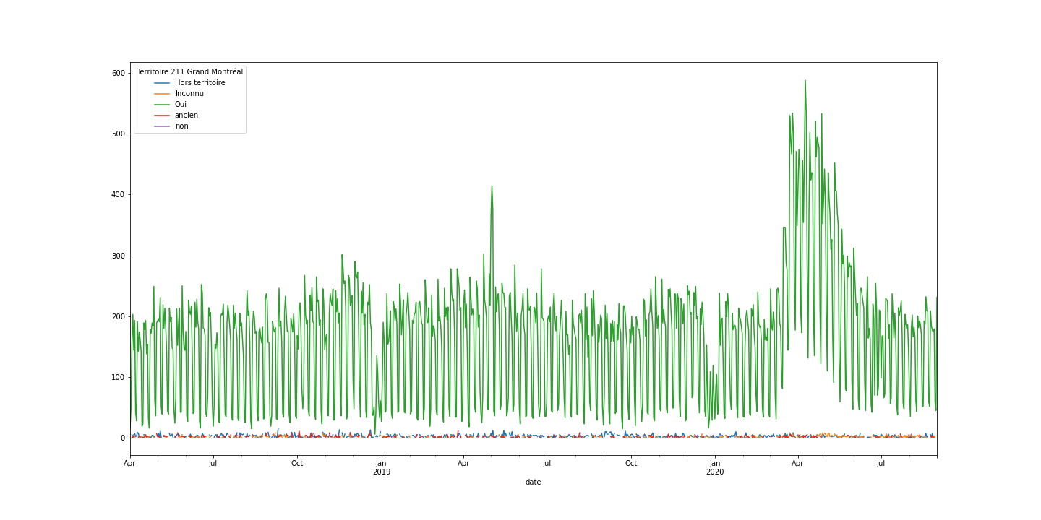The height and width of the screenshot is (520, 1041).
Task: Click the y-axis label 500
Action: click(x=118, y=134)
